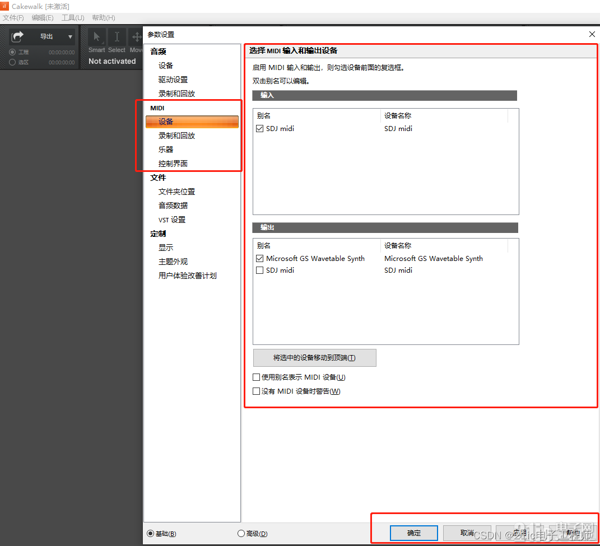Click 将选中的设备移动到顶端 button
The width and height of the screenshot is (600, 546).
(x=314, y=358)
